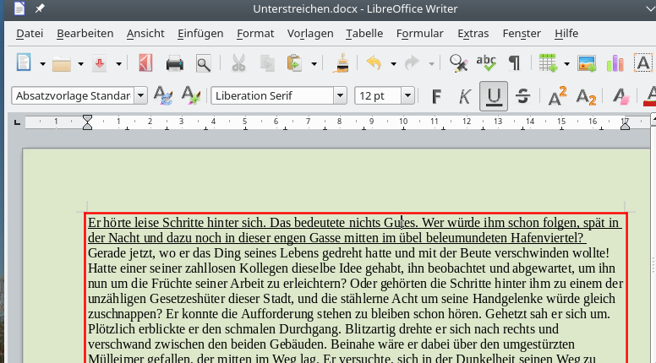This screenshot has height=363, width=656.
Task: Open the Fenster menu
Action: pos(522,34)
